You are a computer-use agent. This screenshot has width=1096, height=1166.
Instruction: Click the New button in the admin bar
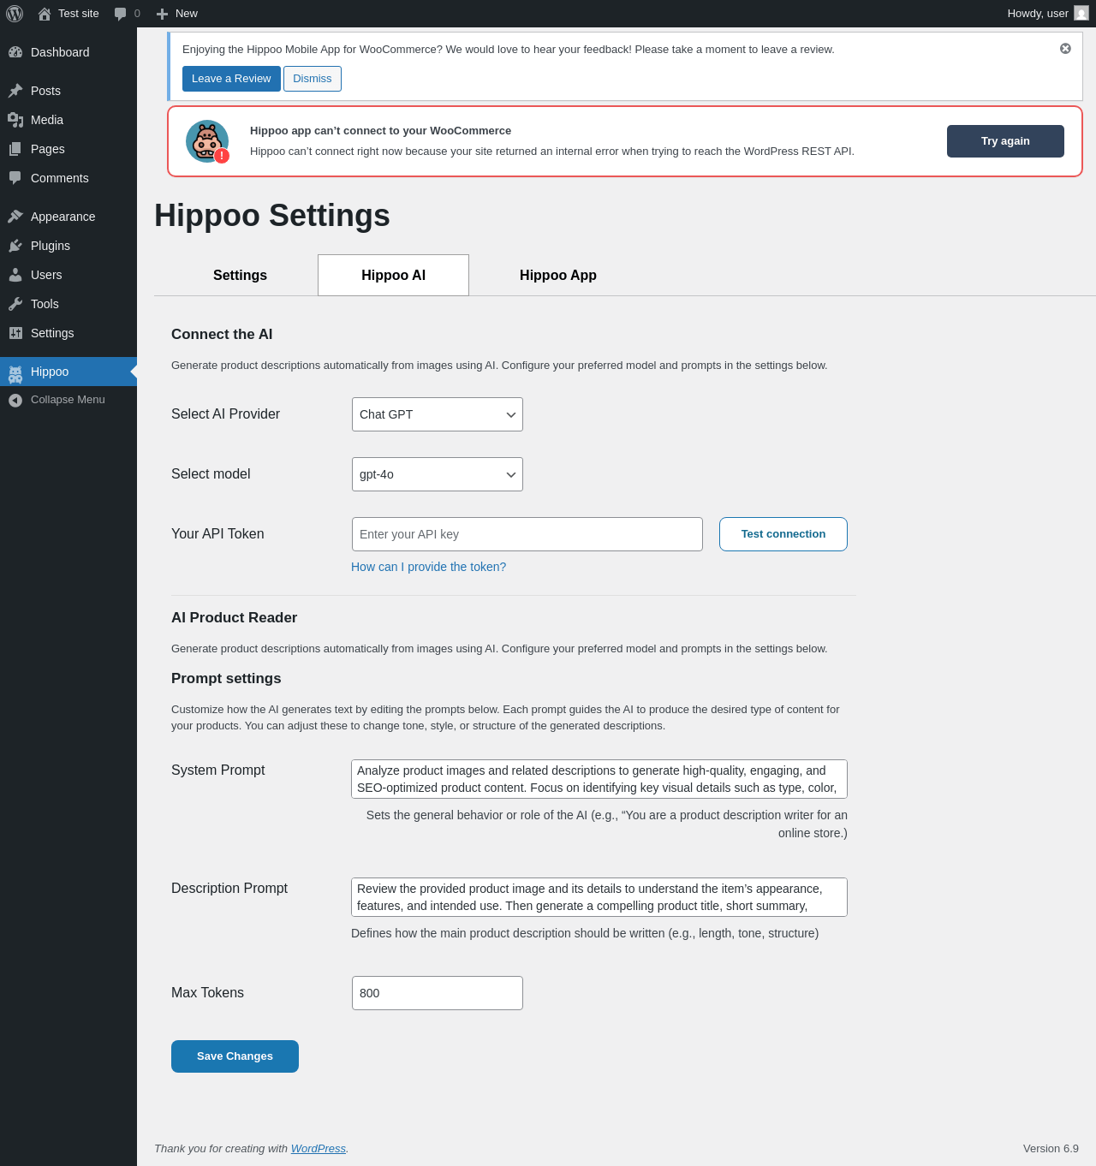(x=177, y=14)
